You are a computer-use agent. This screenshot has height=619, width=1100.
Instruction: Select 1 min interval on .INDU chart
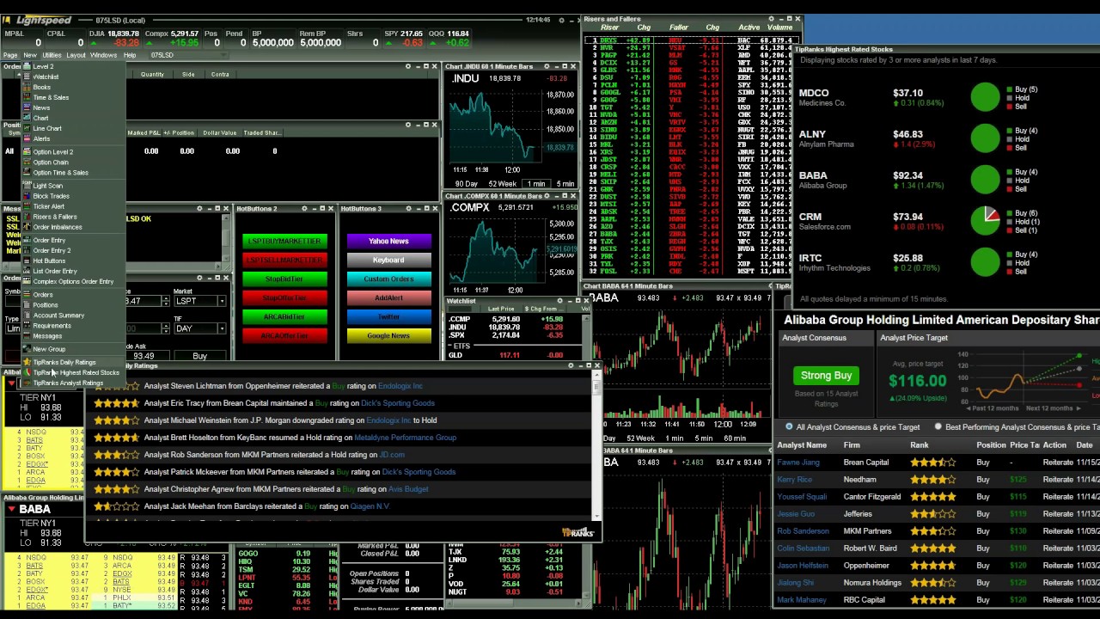pos(537,184)
